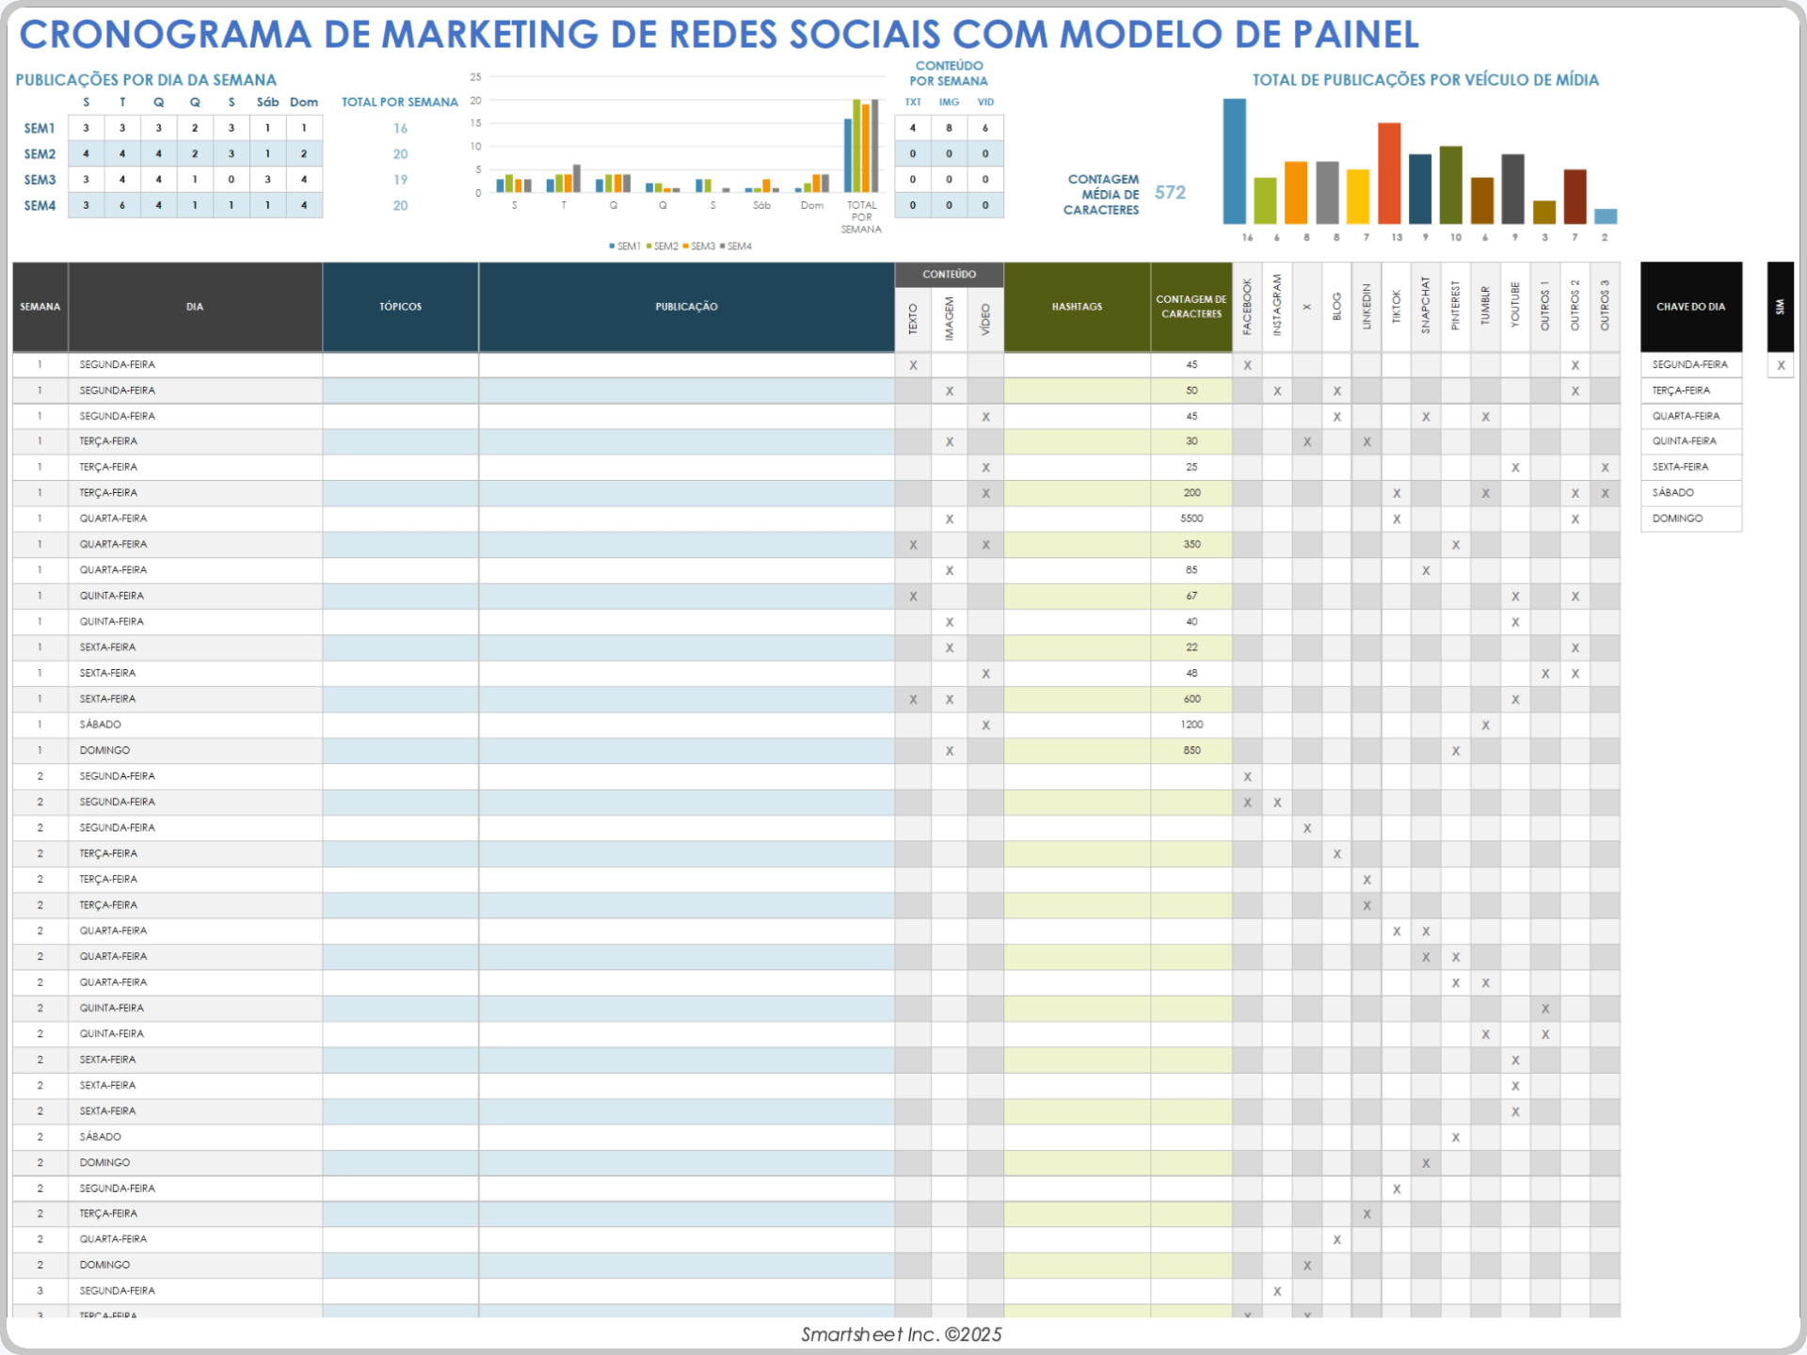Toggle the LinkedIn X in the 30-character row
The height and width of the screenshot is (1355, 1807).
coord(1367,441)
